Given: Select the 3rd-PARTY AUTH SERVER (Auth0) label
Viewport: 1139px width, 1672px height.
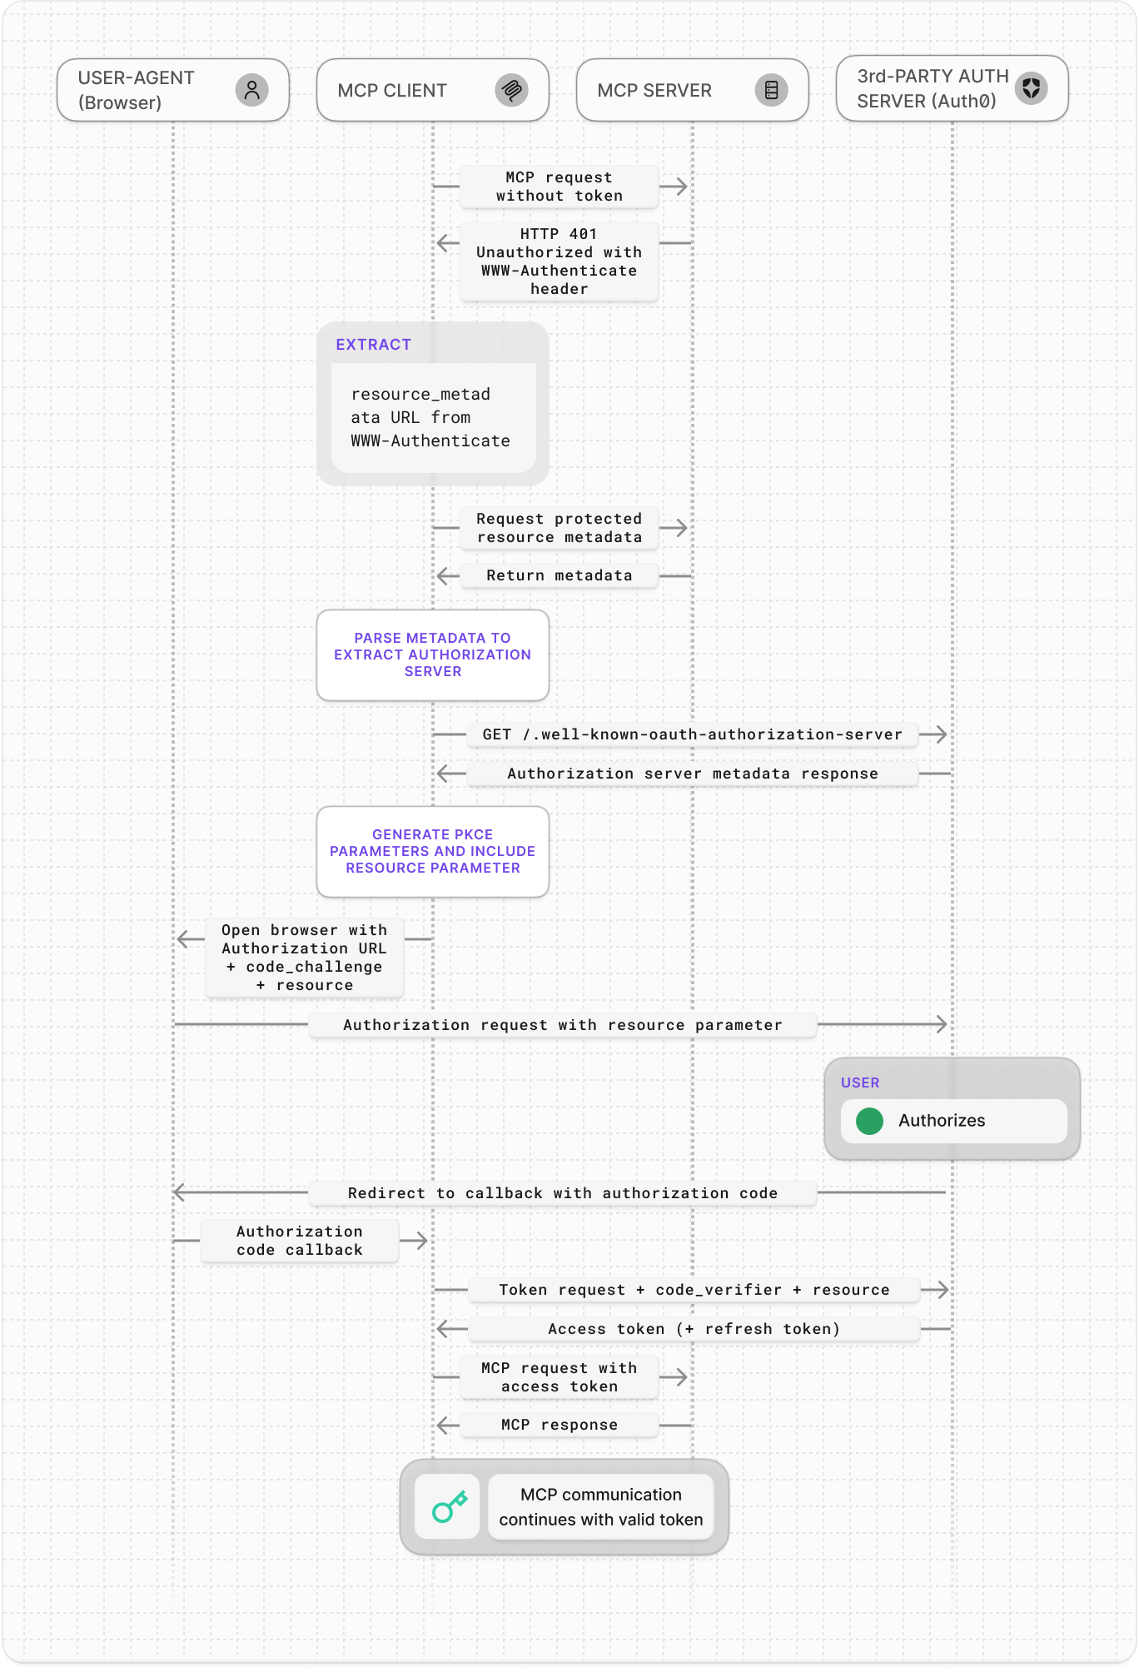Looking at the screenshot, I should (933, 88).
